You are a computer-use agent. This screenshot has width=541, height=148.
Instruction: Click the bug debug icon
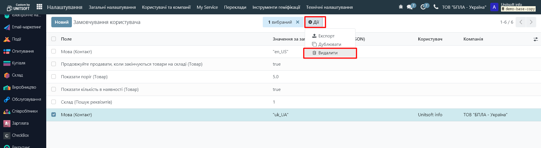[401, 7]
